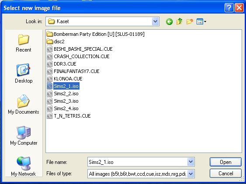Viewport: 246px width, 184px height.
Task: Select file name FINALFANTASY7.CUE
Action: click(76, 71)
